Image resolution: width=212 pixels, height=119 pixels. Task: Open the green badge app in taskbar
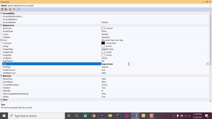point(85,116)
